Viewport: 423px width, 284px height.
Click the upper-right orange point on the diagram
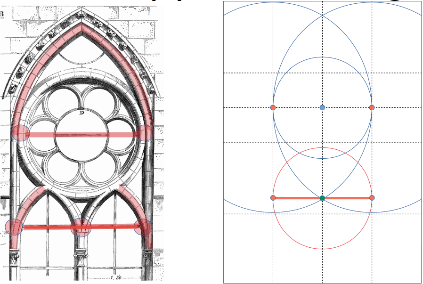[372, 108]
